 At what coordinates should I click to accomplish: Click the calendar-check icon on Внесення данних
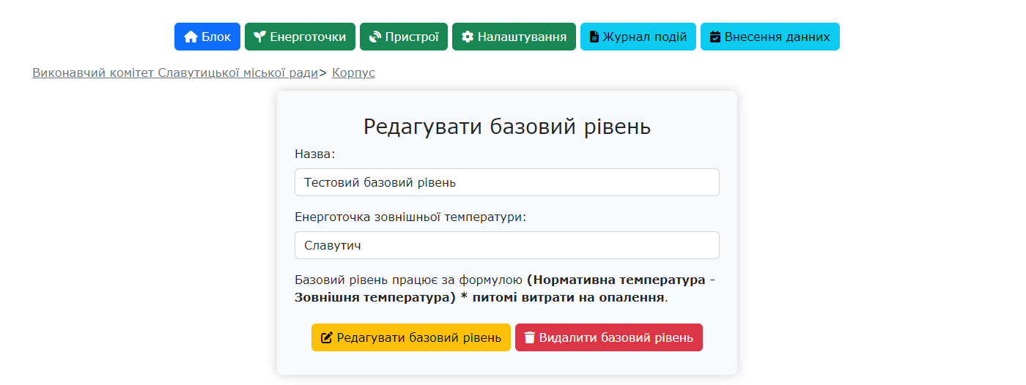pyautogui.click(x=715, y=37)
